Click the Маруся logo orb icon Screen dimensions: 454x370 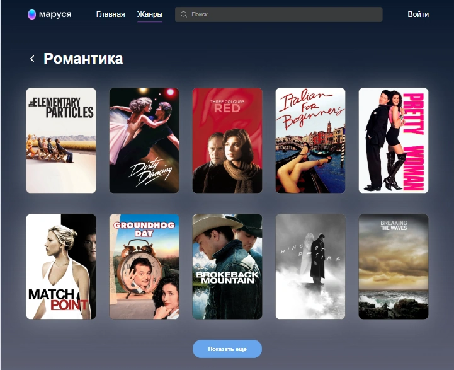click(31, 14)
